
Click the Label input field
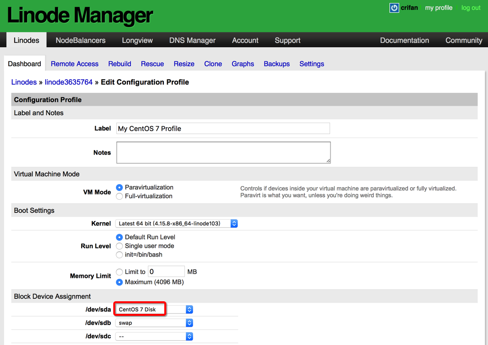point(223,128)
